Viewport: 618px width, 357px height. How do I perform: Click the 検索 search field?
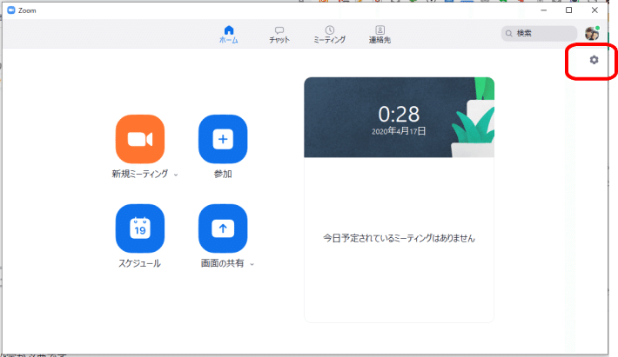tap(539, 33)
